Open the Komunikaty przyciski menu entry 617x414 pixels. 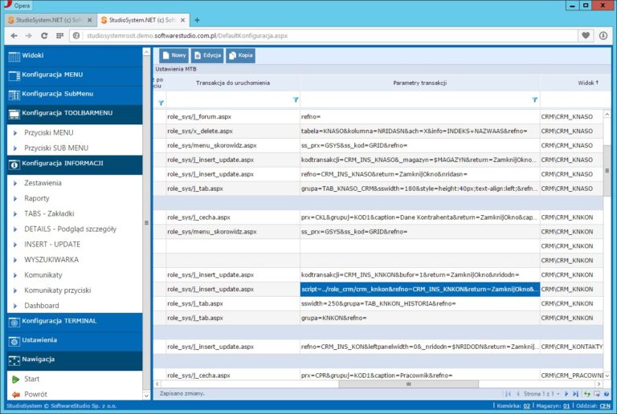pyautogui.click(x=58, y=290)
